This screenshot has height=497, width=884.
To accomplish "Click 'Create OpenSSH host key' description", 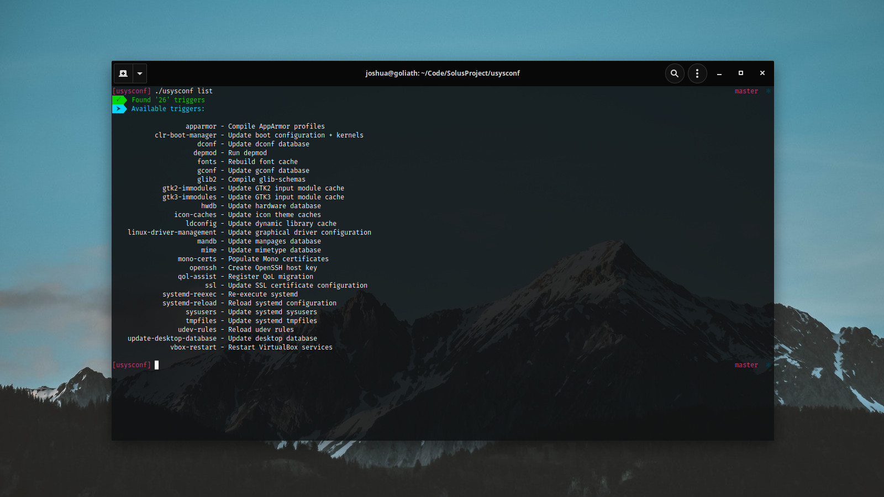I will click(x=272, y=268).
